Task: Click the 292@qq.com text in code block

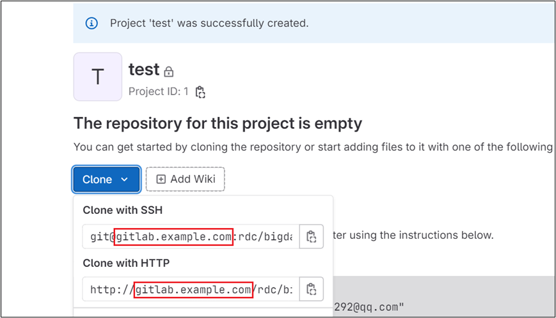Action: pos(369,307)
